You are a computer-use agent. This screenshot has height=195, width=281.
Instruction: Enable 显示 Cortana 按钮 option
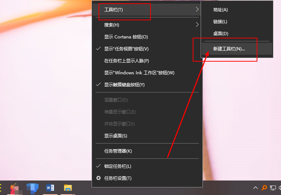(126, 37)
